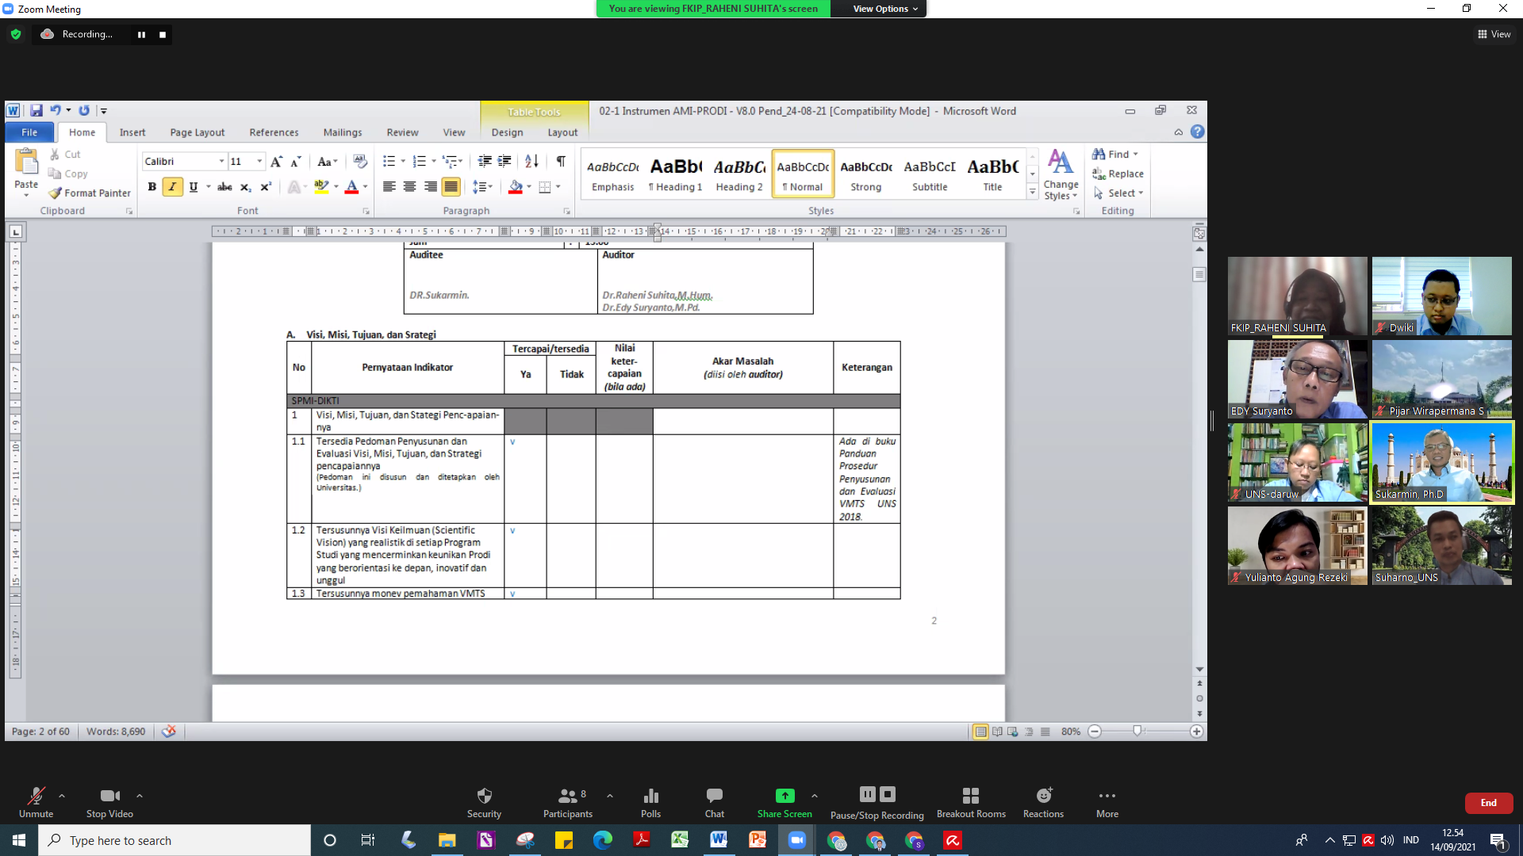Stop the recording with square button
The image size is (1523, 856).
pyautogui.click(x=163, y=34)
